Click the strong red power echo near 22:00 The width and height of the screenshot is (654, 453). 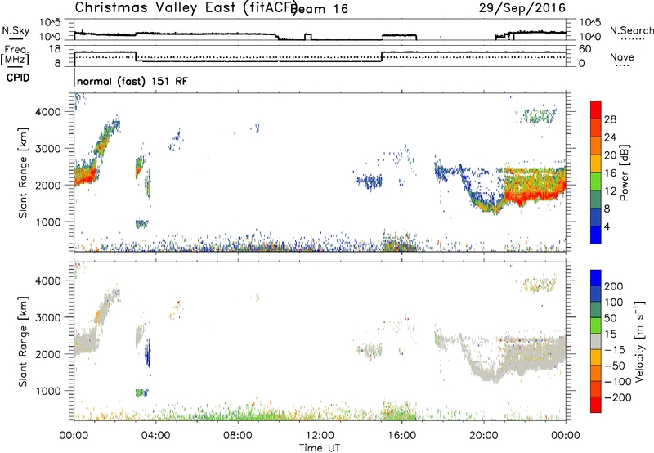530,197
